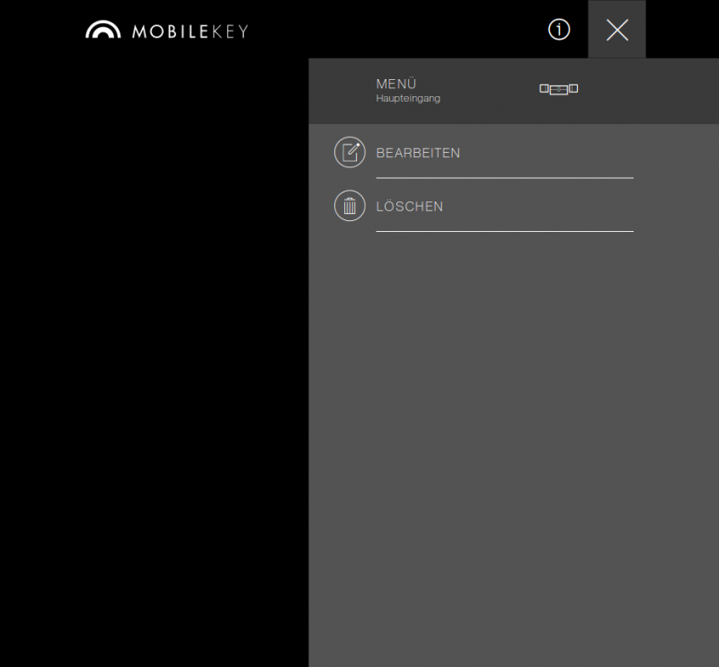The height and width of the screenshot is (667, 719).
Task: Click the underline beneath BEARBEITEN
Action: coord(504,178)
